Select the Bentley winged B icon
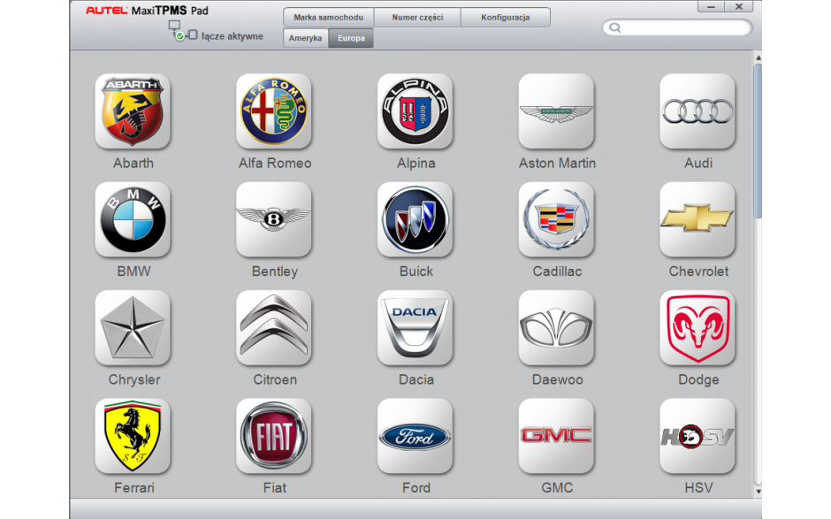Image resolution: width=831 pixels, height=519 pixels. click(273, 219)
